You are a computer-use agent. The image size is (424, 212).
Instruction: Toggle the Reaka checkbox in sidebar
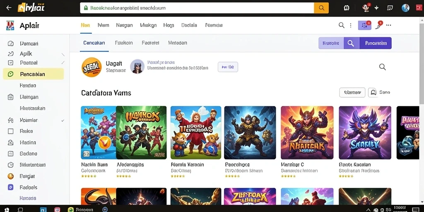coord(10,131)
